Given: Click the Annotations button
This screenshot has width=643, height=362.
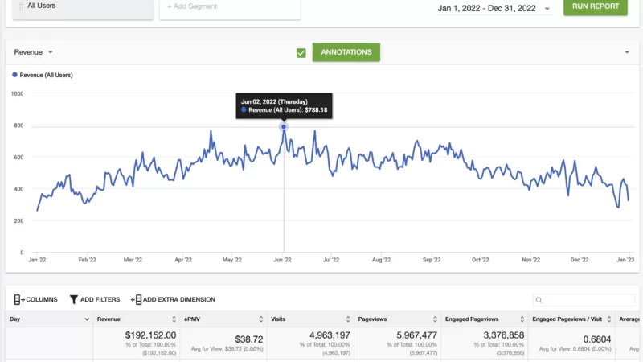Looking at the screenshot, I should coord(346,52).
